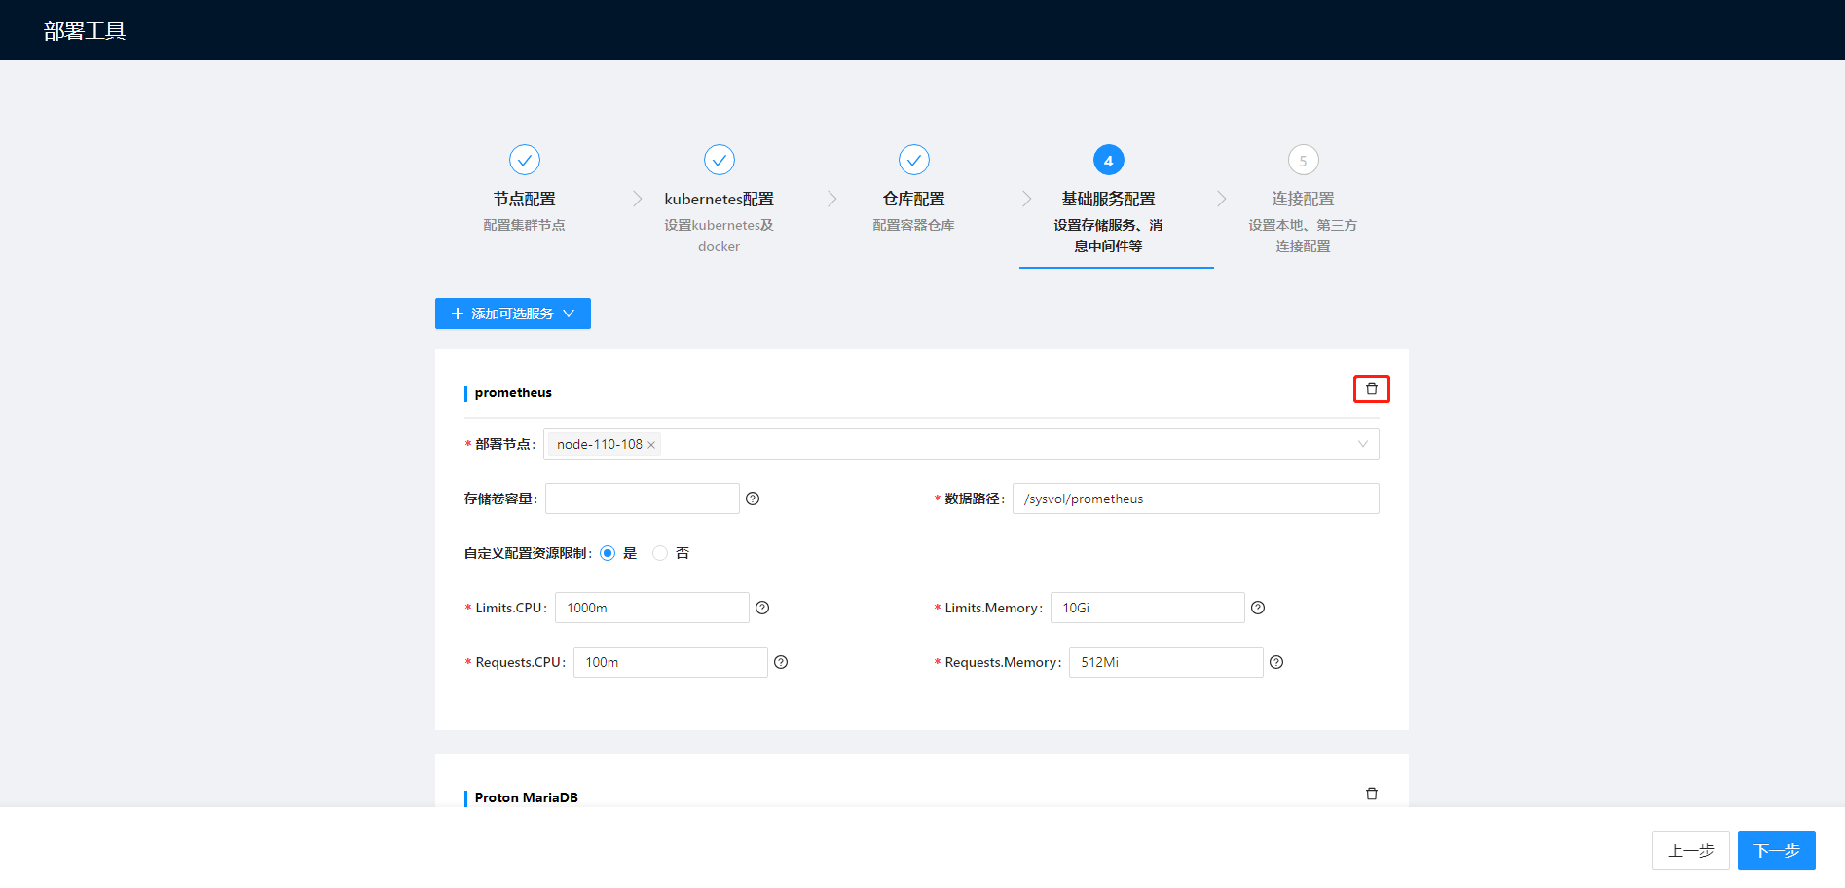Image resolution: width=1845 pixels, height=888 pixels.
Task: Click the kubernetes配置 completed step checkmark
Action: coord(720,160)
